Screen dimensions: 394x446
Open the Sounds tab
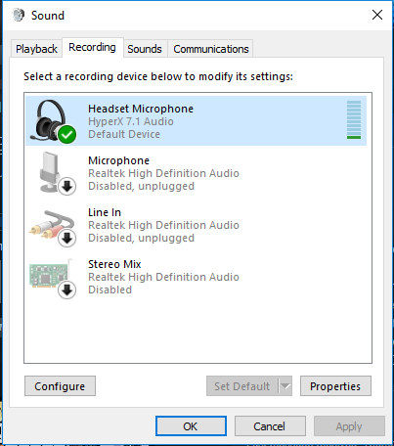(x=145, y=49)
